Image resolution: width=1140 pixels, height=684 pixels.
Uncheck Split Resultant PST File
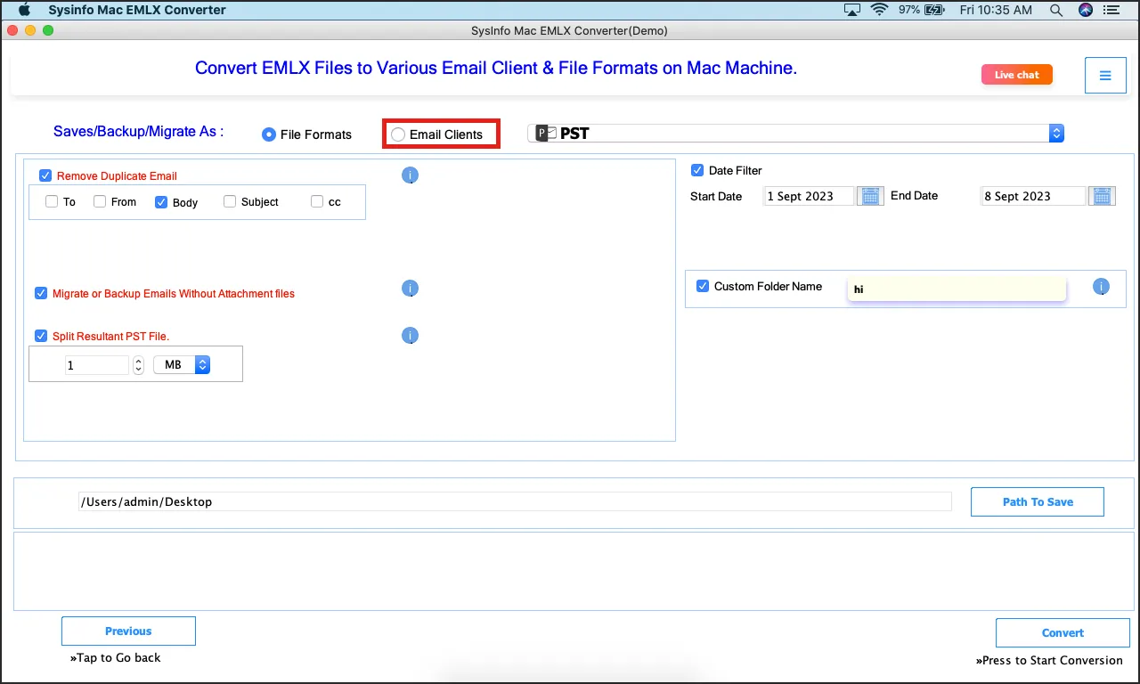point(41,336)
